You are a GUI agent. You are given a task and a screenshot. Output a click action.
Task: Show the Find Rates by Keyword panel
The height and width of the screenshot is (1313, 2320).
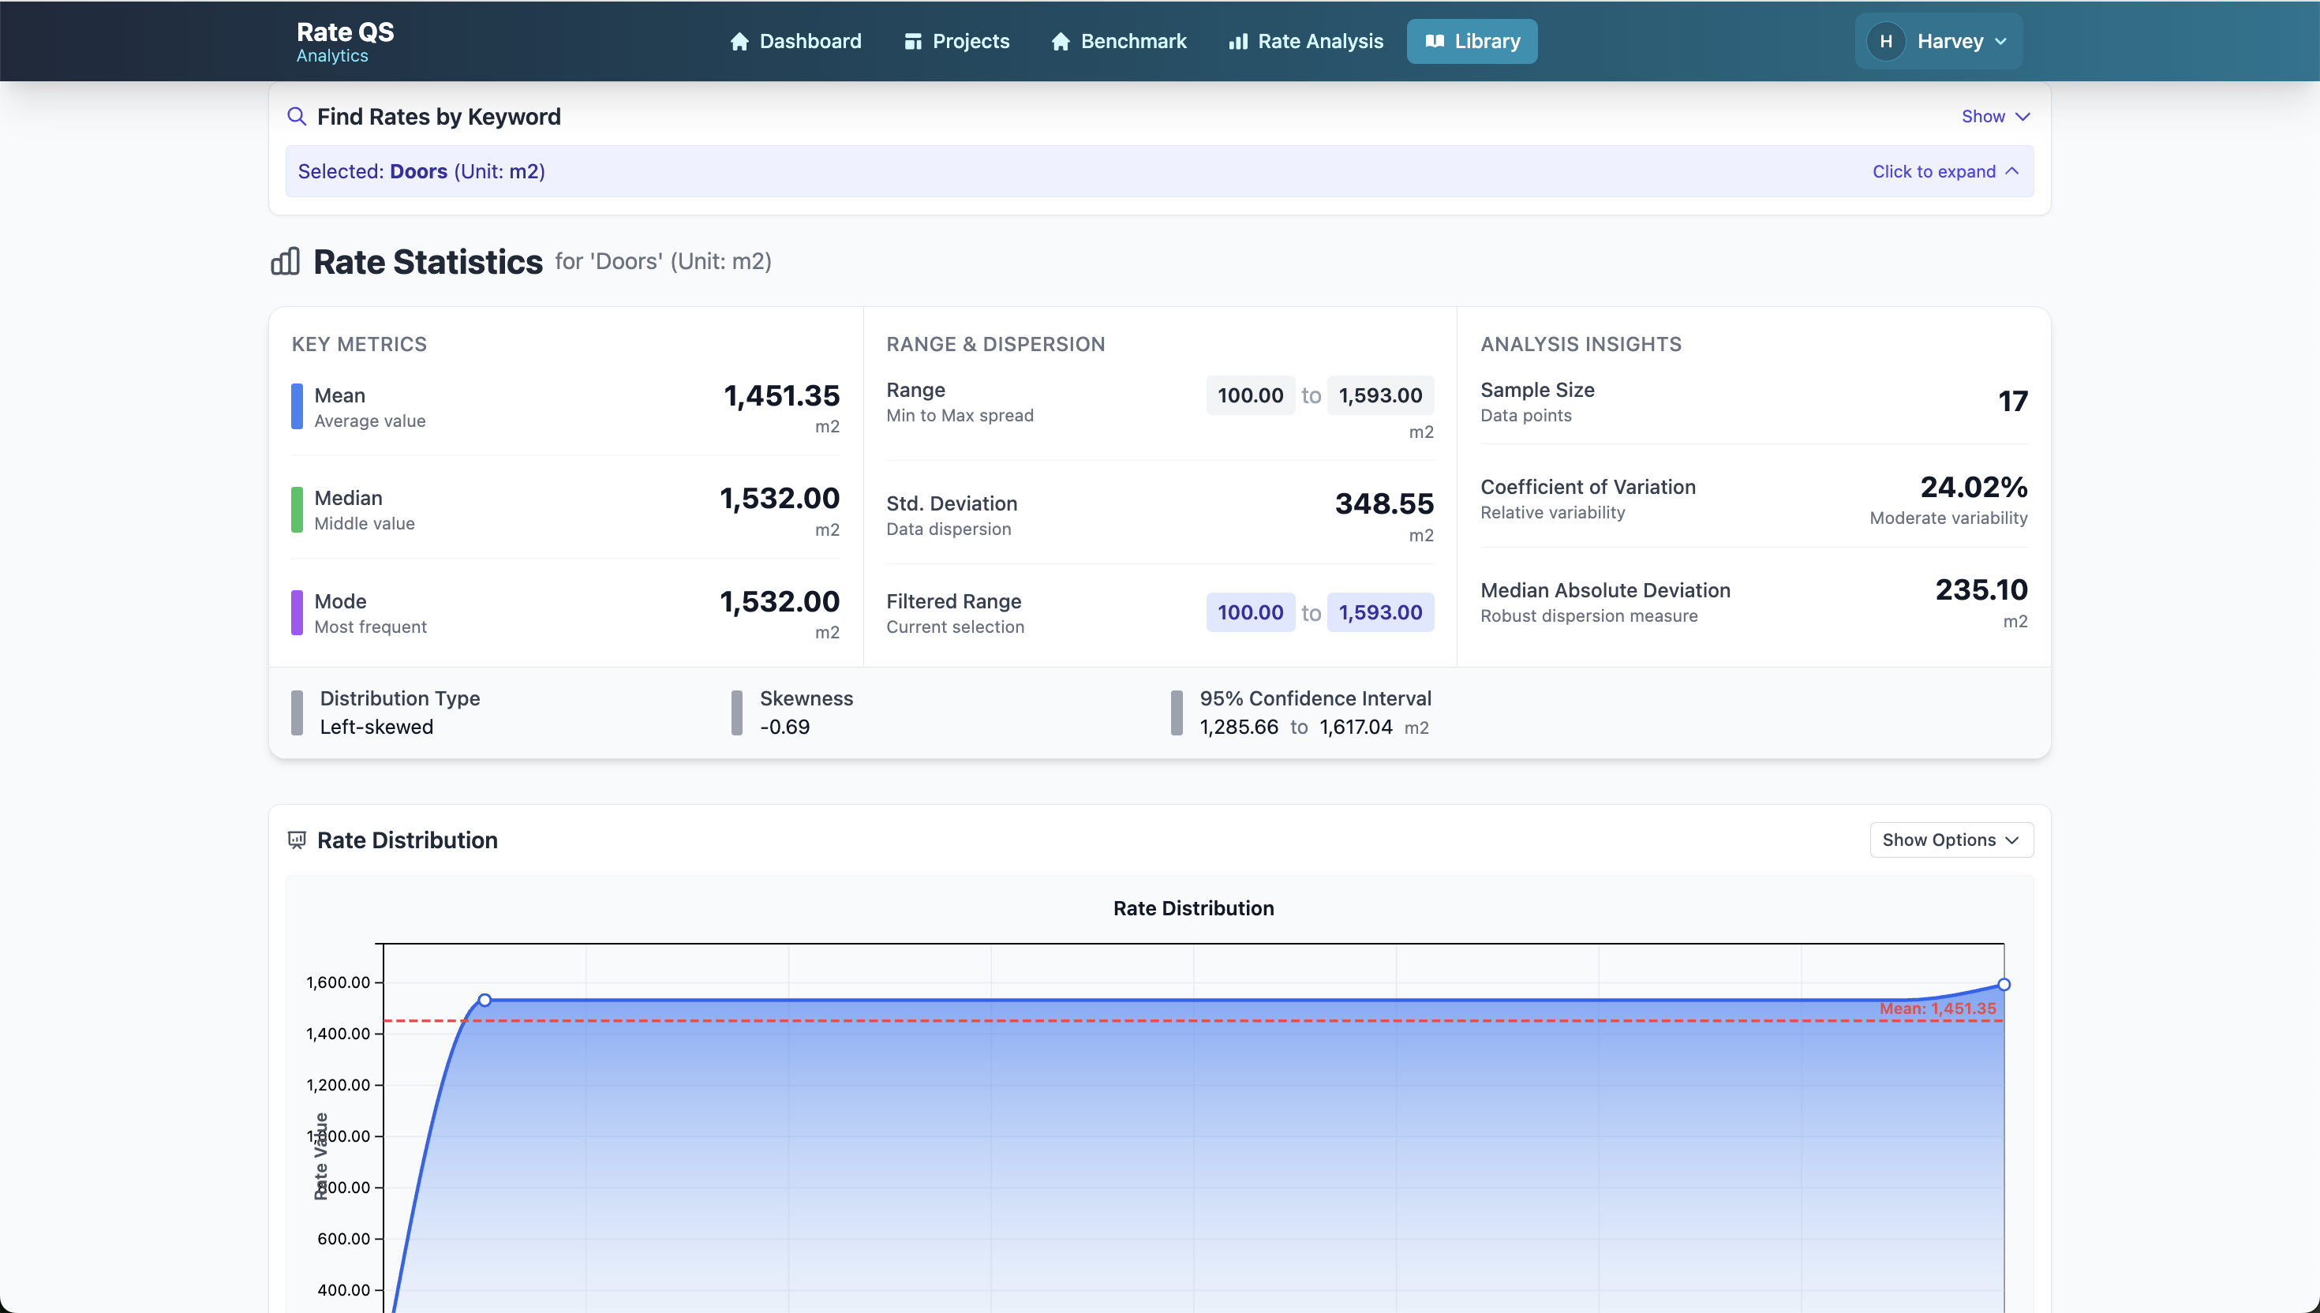pos(1996,116)
